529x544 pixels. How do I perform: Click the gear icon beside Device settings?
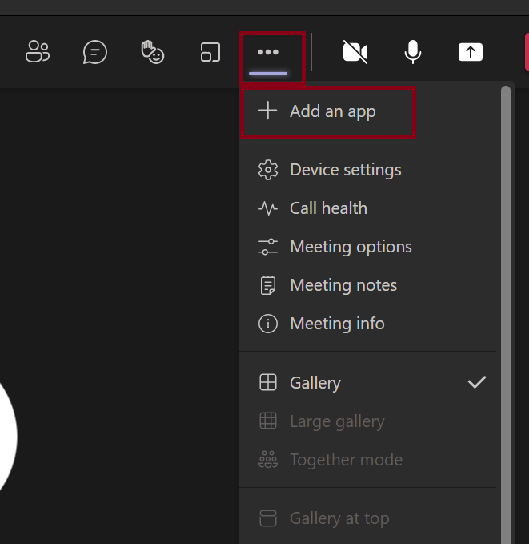pos(268,170)
